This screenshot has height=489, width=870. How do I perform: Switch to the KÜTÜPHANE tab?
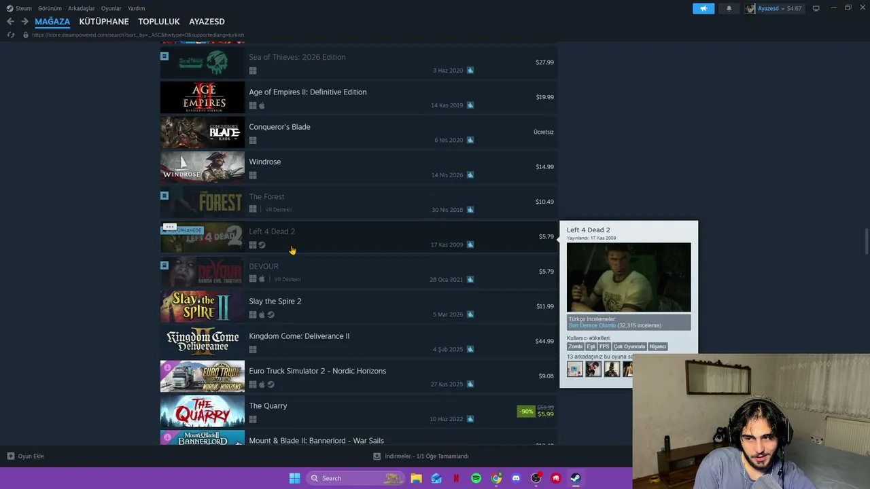click(104, 22)
